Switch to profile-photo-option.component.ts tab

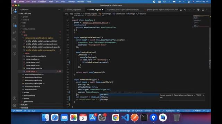click(x=124, y=10)
